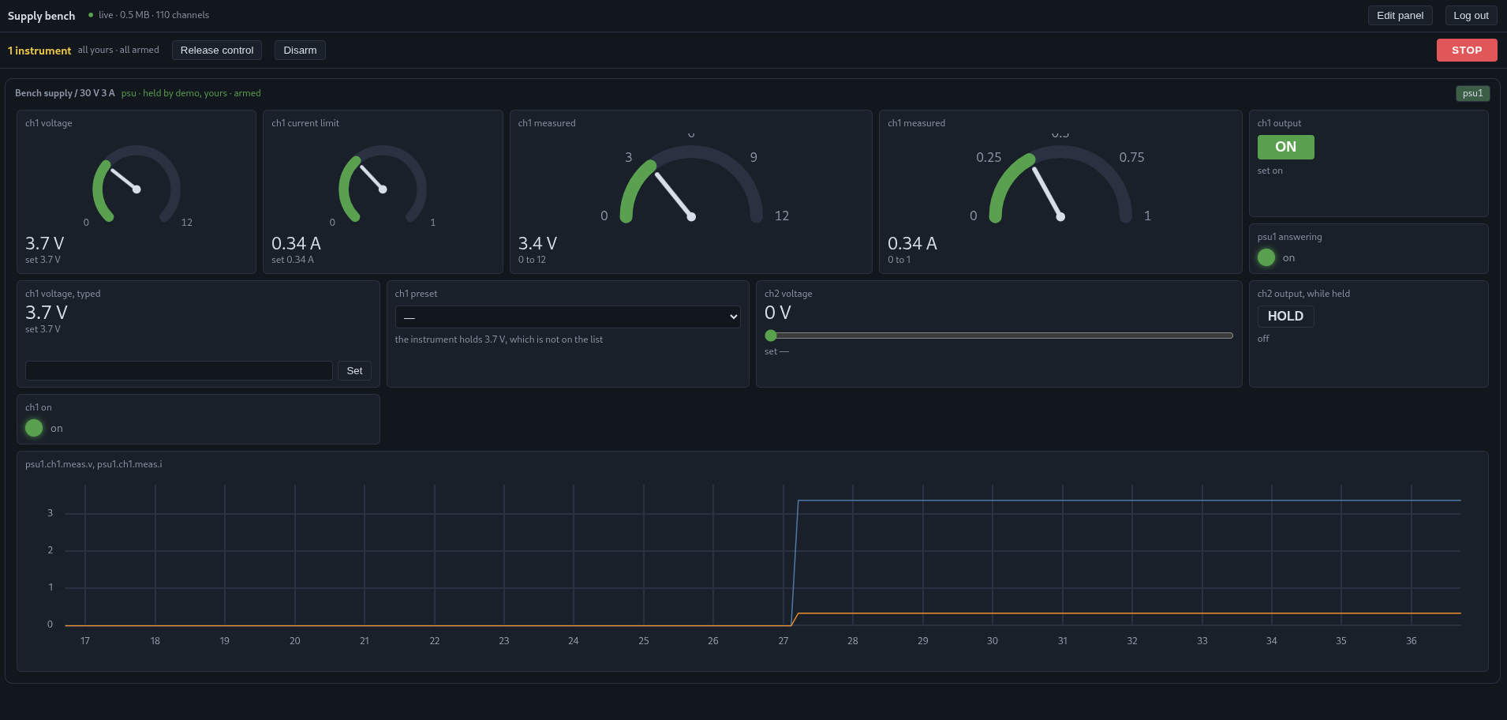
Task: Click the ch1 on green indicator
Action: [34, 428]
